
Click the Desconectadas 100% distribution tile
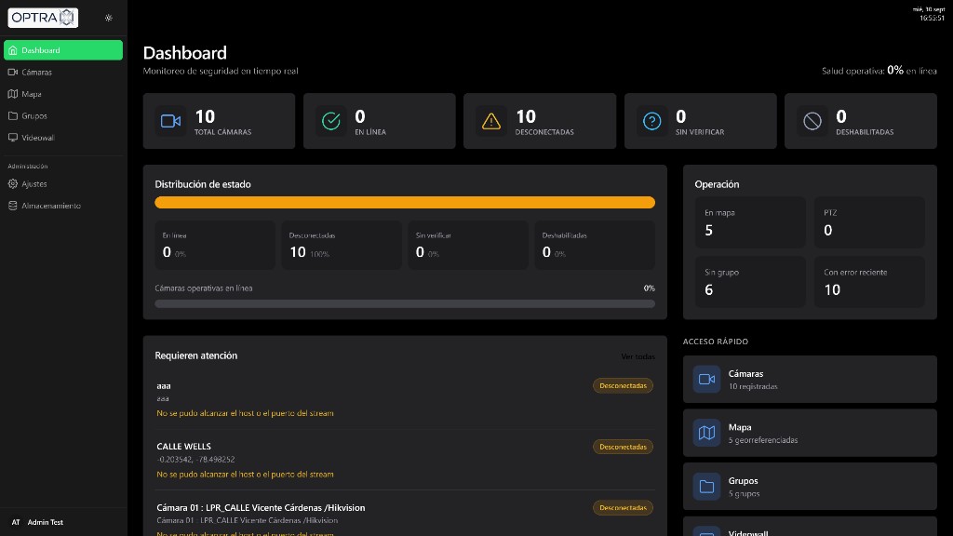[x=342, y=245]
